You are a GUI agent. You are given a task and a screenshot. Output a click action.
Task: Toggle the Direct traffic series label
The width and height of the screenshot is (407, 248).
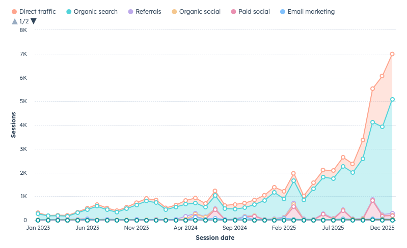coord(37,11)
